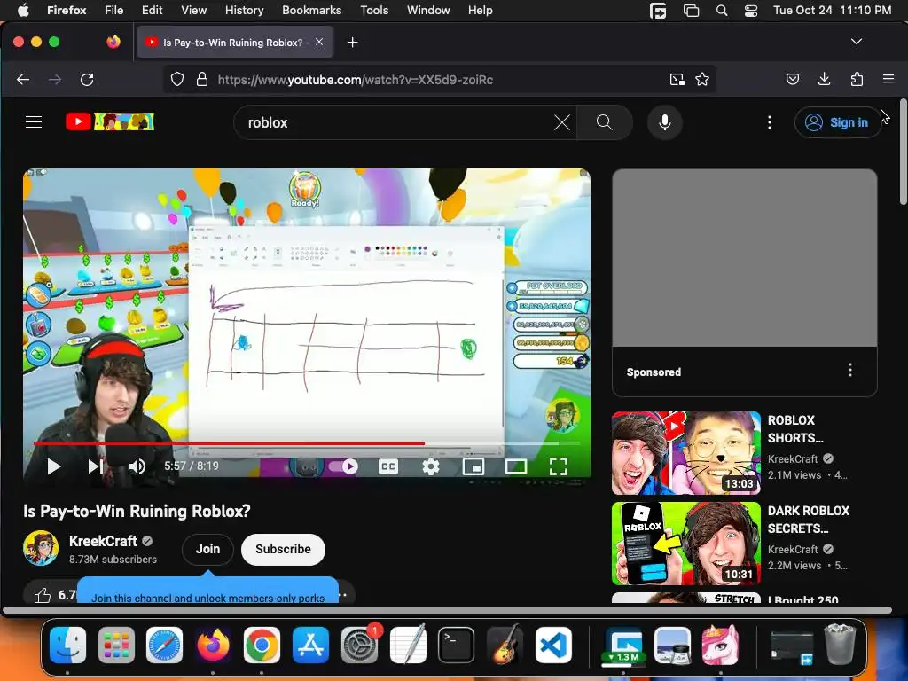Open the View menu
This screenshot has height=681, width=908.
(193, 10)
